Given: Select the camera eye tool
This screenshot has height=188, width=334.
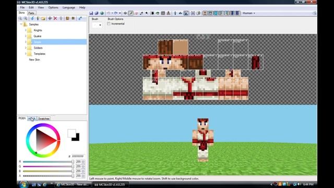Looking at the screenshot, I should tap(125, 13).
